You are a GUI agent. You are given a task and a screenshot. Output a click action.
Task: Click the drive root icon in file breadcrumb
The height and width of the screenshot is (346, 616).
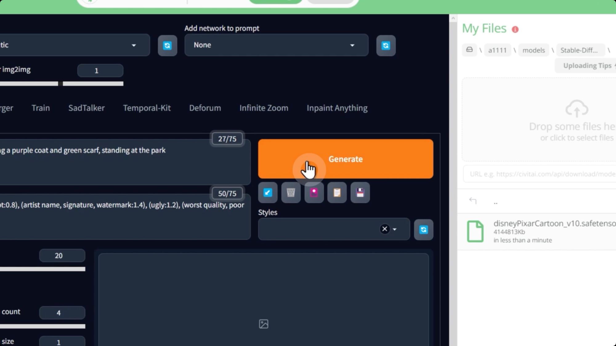pos(469,50)
